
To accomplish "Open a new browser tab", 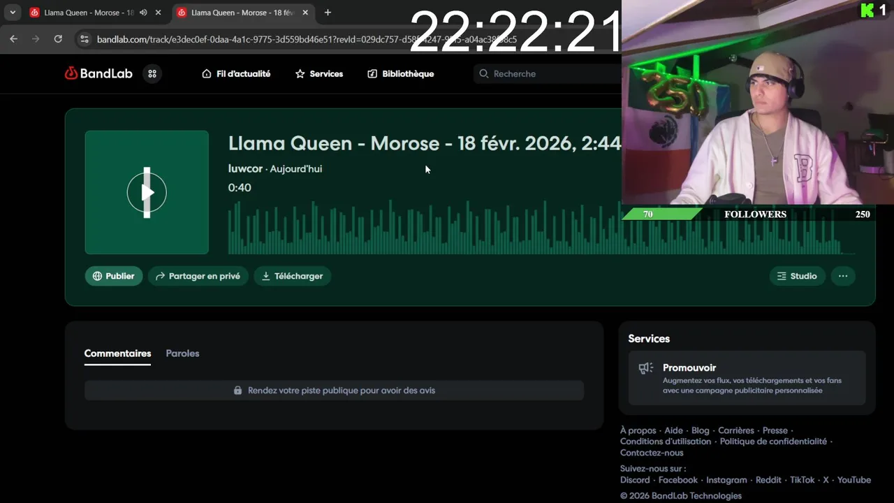I will pyautogui.click(x=328, y=13).
